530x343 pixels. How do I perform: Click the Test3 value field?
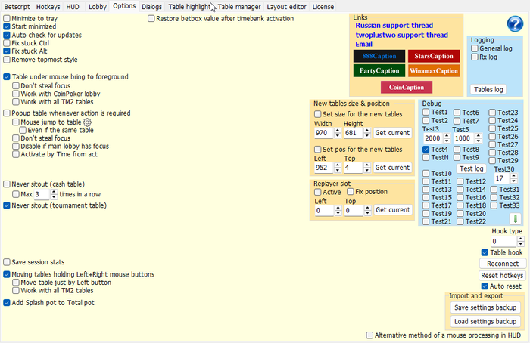tap(433, 138)
